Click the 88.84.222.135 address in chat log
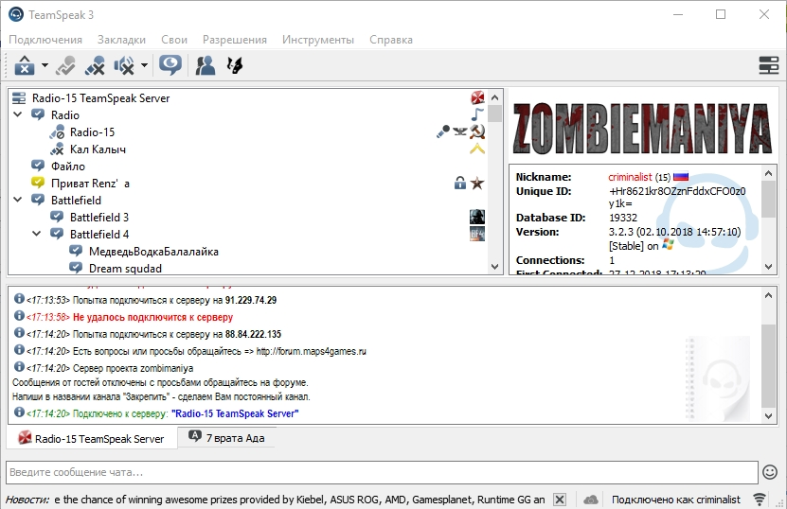This screenshot has height=509, width=787. tap(253, 334)
